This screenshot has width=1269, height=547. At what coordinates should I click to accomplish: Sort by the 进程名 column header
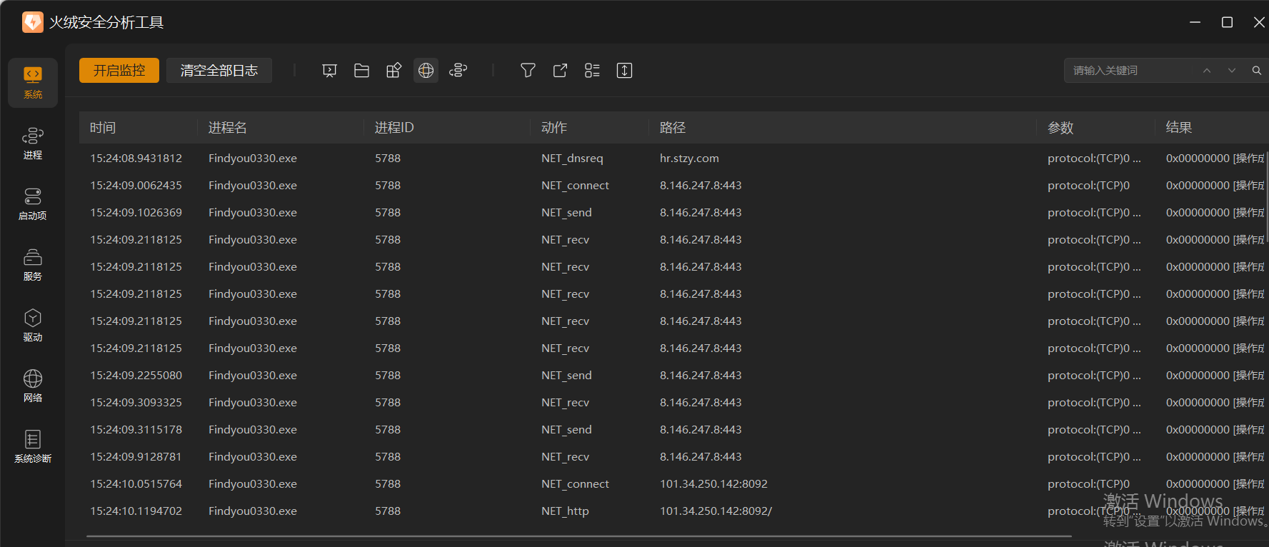click(x=281, y=128)
